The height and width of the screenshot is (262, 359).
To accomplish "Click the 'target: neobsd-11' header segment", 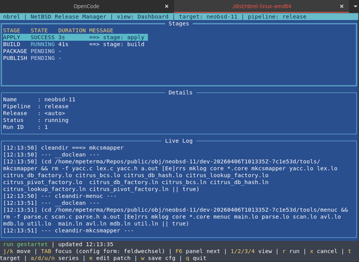I will tap(208, 17).
